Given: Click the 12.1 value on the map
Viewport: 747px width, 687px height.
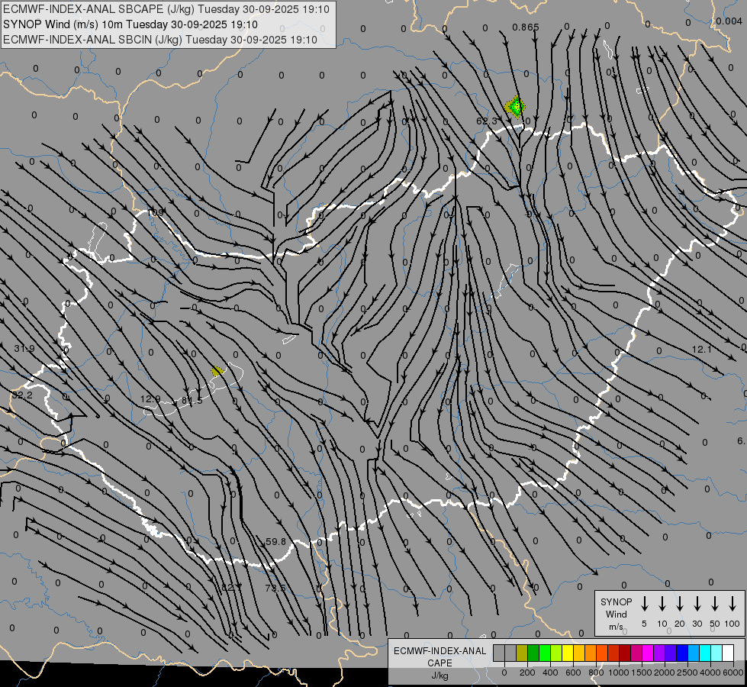Looking at the screenshot, I should coord(701,350).
